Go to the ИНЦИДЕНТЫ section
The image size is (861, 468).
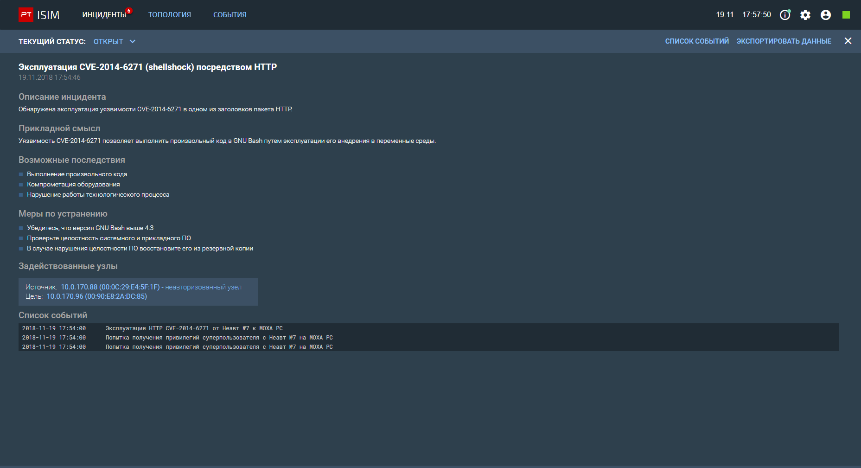tap(104, 15)
